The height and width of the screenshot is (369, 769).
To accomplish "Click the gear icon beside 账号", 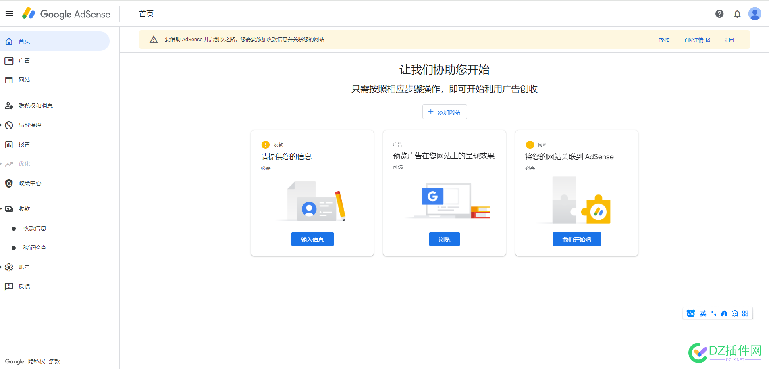I will pos(9,267).
